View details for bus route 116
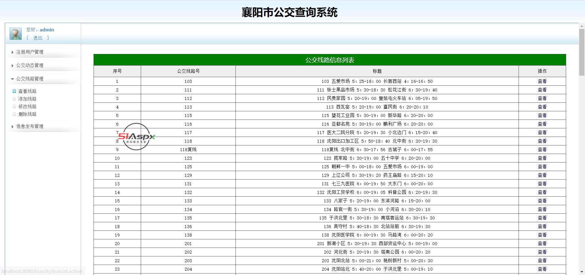This screenshot has width=585, height=275. tap(542, 124)
